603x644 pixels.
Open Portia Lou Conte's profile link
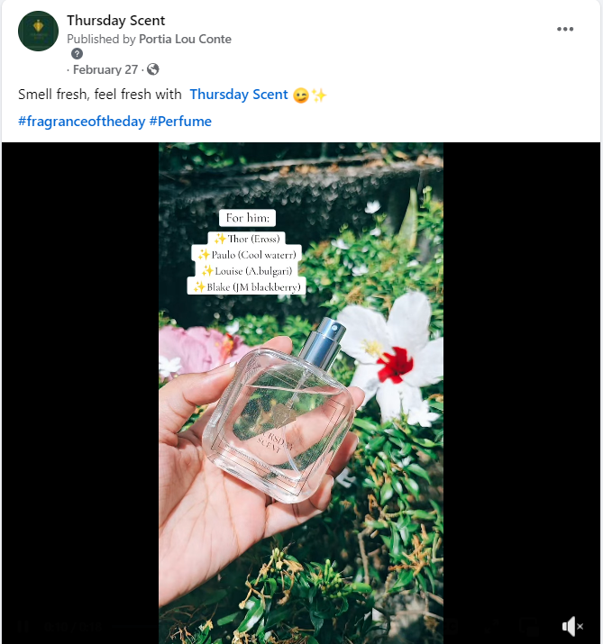click(x=185, y=39)
